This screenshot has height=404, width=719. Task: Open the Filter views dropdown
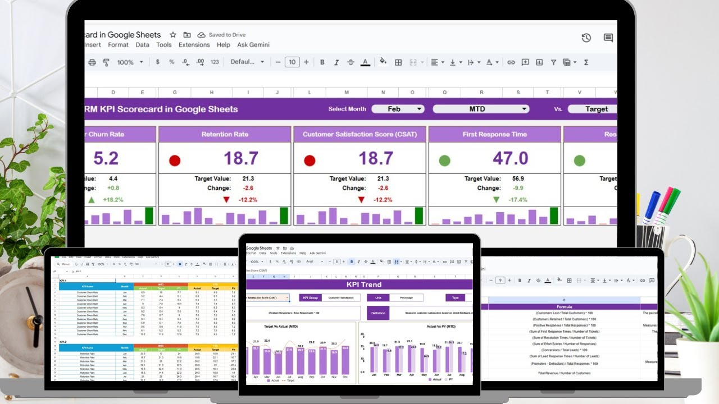570,62
